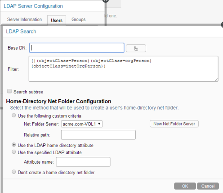Switch to the Groups tab
Screen dimensions: 223x193
tap(79, 19)
